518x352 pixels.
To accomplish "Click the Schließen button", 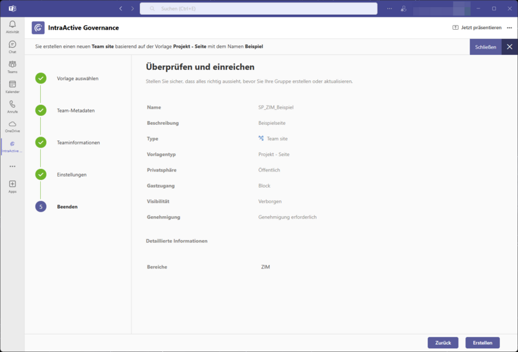I will (485, 47).
